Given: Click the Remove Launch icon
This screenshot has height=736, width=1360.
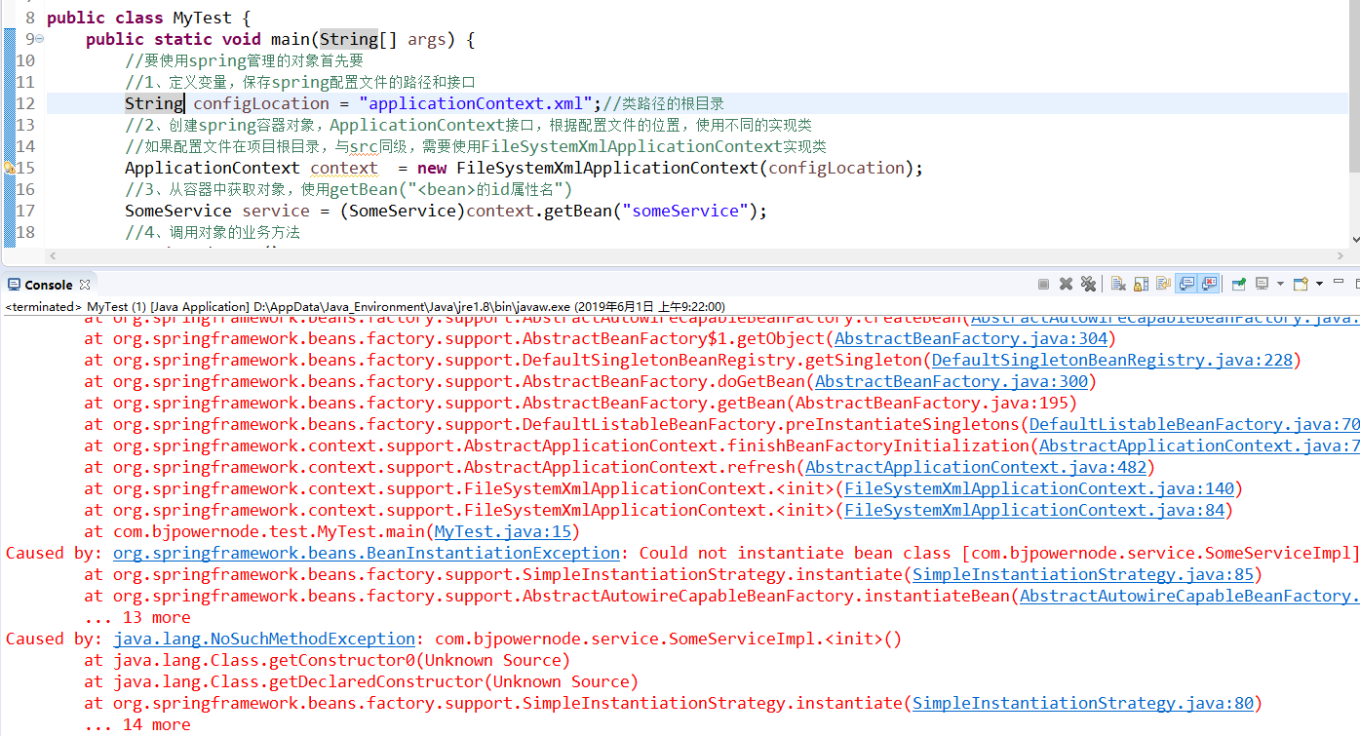Looking at the screenshot, I should [1066, 284].
